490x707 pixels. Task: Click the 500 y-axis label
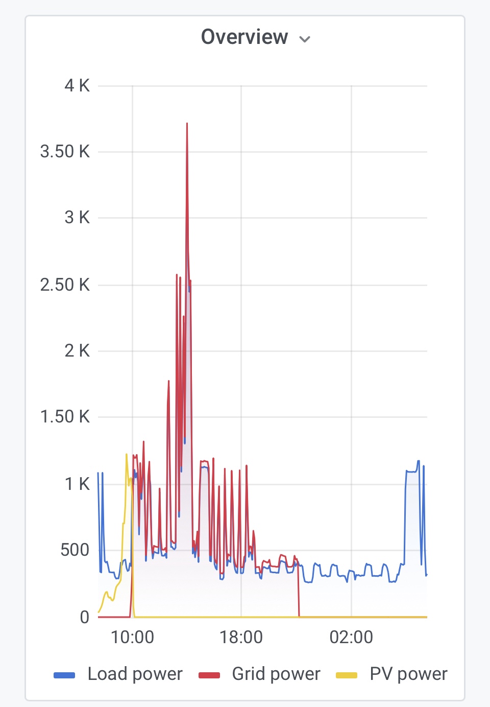point(75,550)
